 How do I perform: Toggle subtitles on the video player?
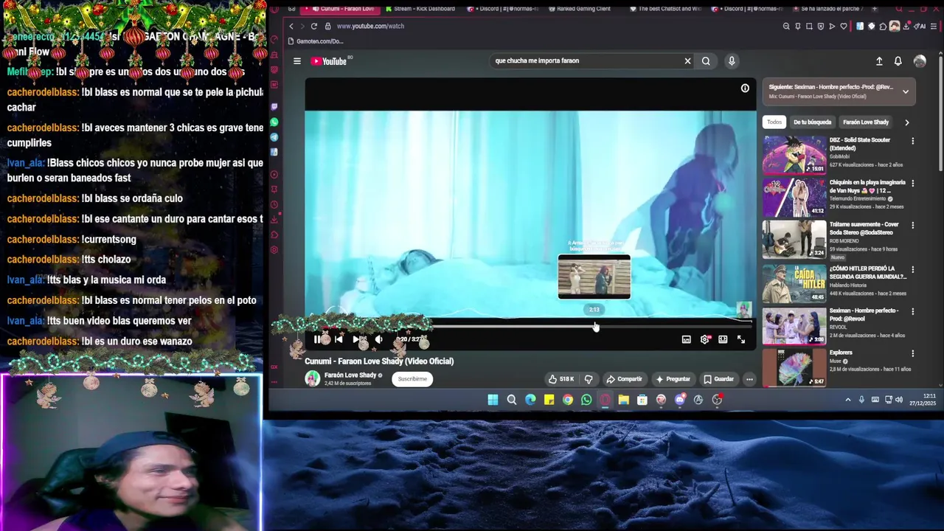pyautogui.click(x=686, y=339)
